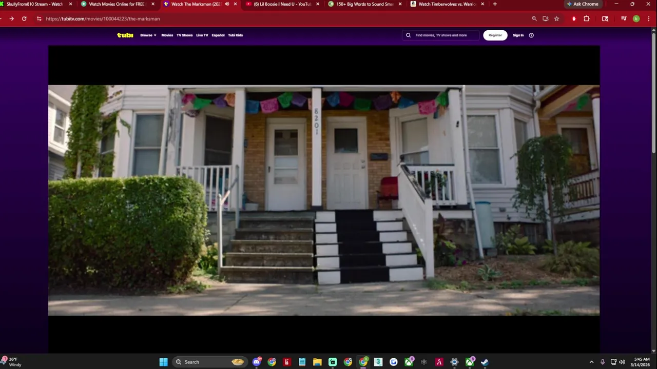
Task: Click the microphone icon in system tray
Action: (603, 362)
